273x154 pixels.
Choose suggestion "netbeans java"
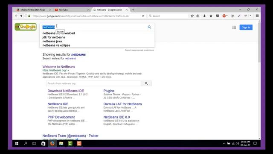click(52, 41)
